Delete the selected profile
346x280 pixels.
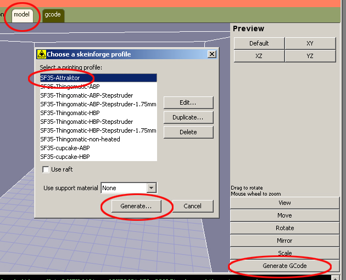[188, 132]
